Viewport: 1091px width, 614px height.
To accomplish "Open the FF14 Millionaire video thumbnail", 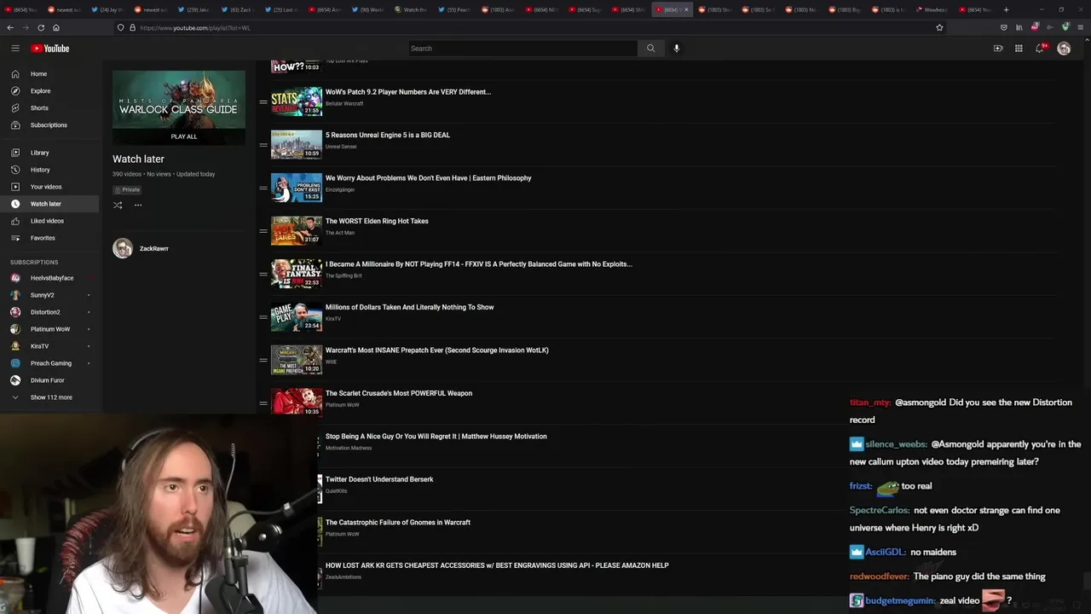I will 297,274.
